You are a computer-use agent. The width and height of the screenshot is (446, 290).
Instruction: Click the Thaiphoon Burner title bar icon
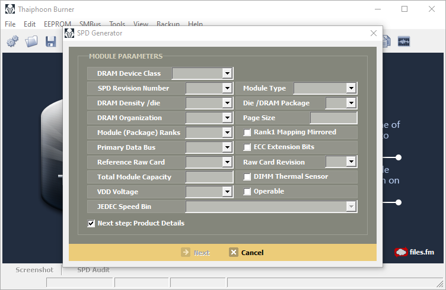[10, 9]
